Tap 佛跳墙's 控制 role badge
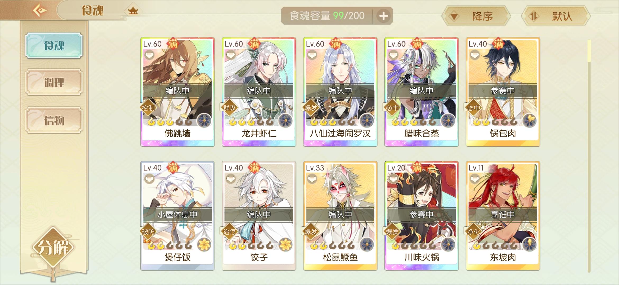 [x=148, y=108]
